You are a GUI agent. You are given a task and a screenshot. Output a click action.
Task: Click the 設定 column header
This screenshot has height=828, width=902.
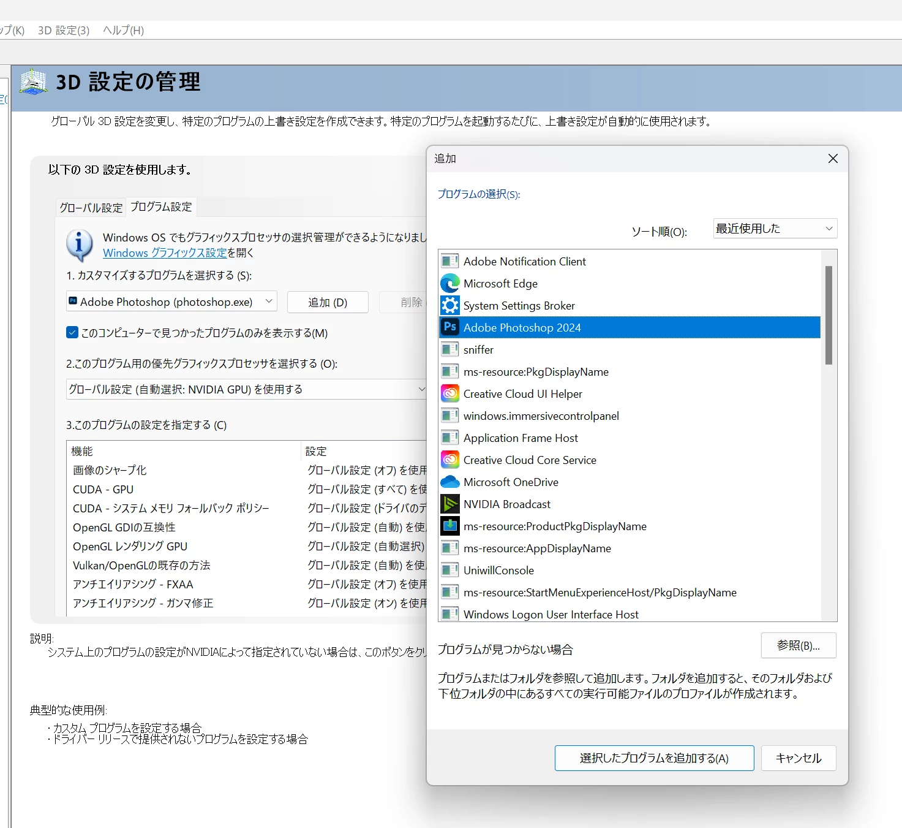coord(364,451)
